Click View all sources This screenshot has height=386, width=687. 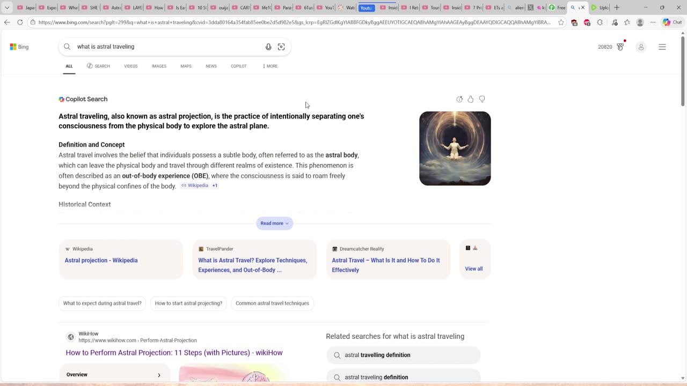pos(474,269)
